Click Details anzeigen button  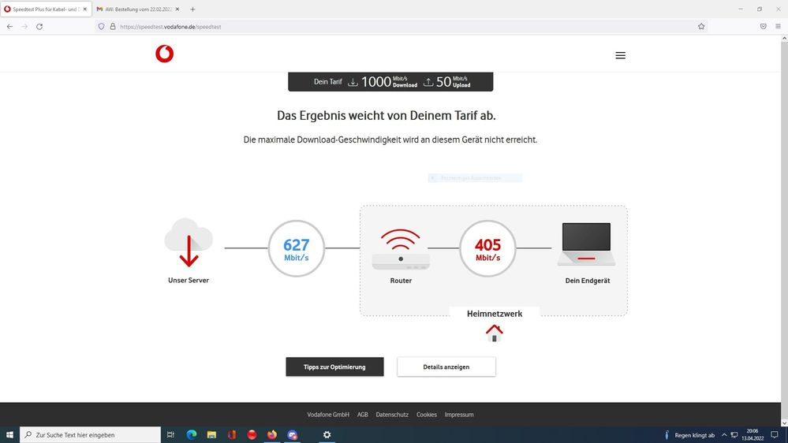click(446, 367)
